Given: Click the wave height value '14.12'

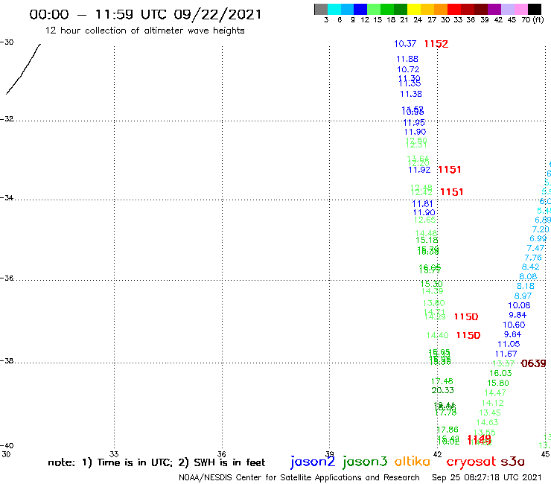Looking at the screenshot, I should (x=493, y=403).
